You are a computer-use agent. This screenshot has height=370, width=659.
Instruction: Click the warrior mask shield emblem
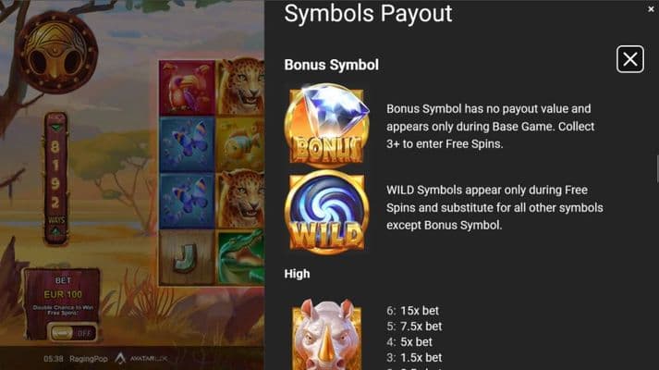56,53
